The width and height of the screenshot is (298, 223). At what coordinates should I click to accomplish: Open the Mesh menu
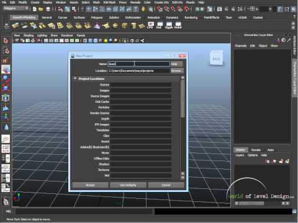pos(96,2)
